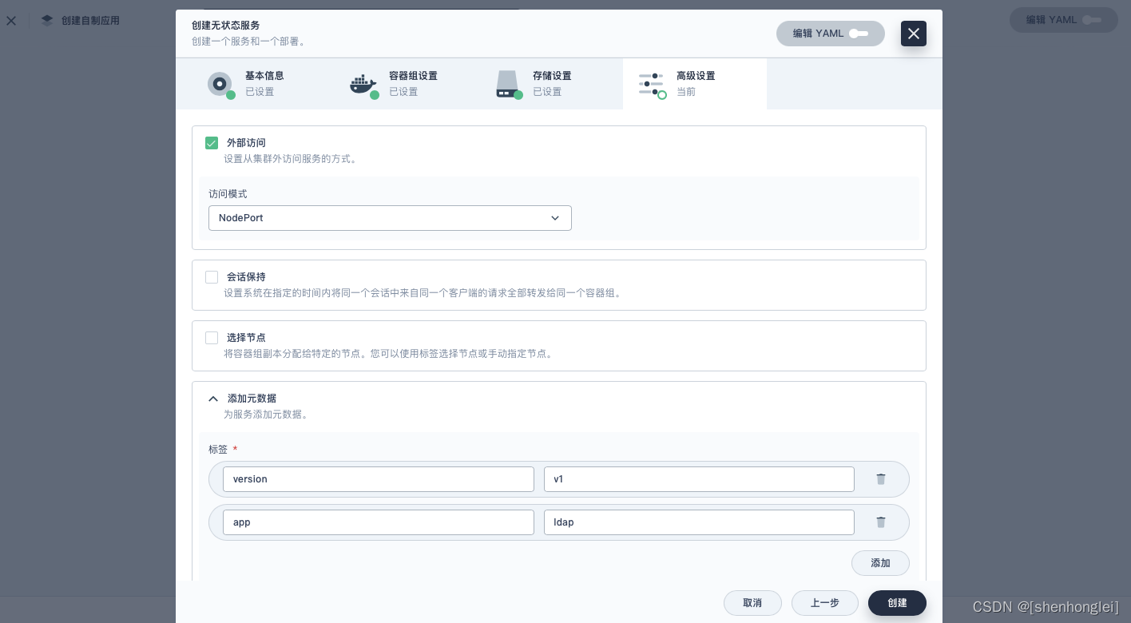Viewport: 1131px width, 623px height.
Task: Close the 创建无状态服务 dialog with X
Action: (x=914, y=34)
